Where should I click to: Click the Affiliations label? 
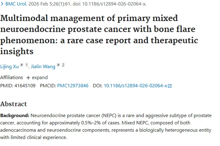click(11, 78)
